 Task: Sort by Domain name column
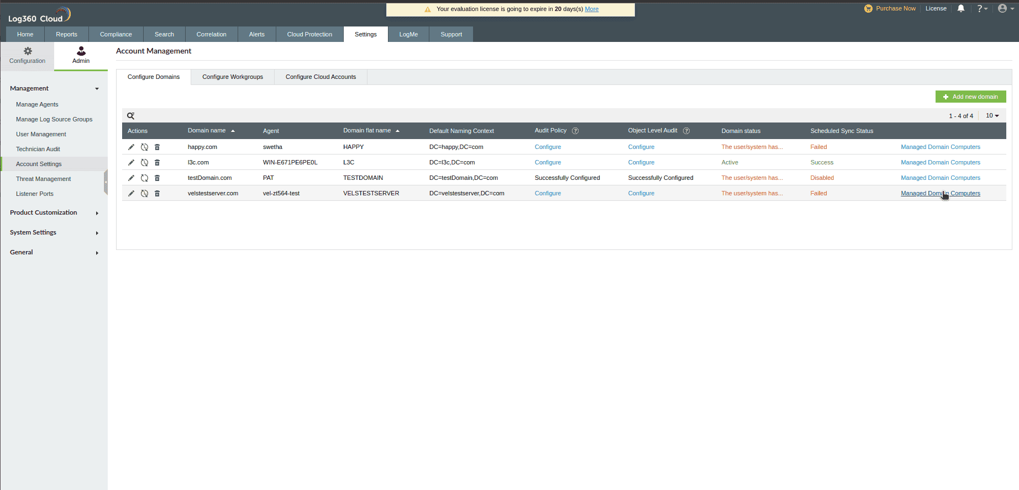tap(211, 131)
